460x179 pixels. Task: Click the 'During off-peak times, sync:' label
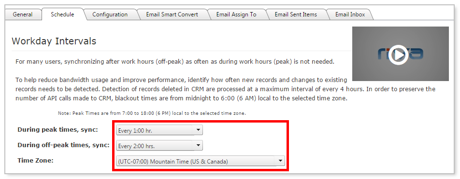(x=63, y=145)
